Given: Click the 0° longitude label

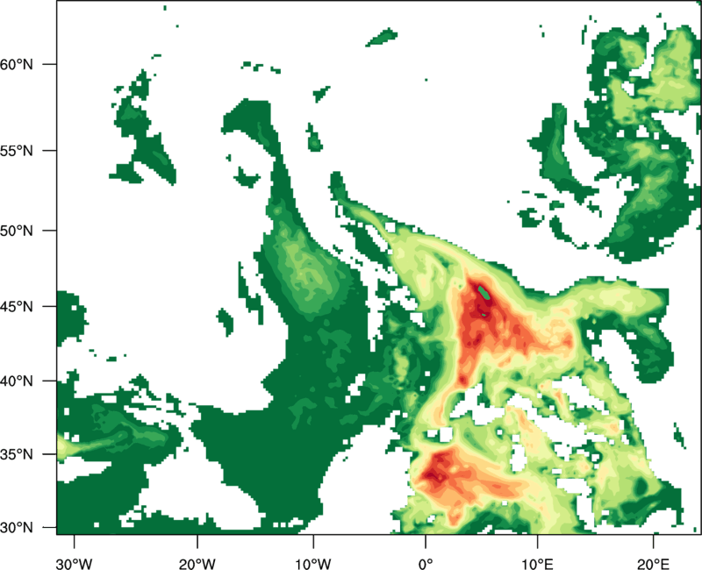Looking at the screenshot, I should pos(426,564).
